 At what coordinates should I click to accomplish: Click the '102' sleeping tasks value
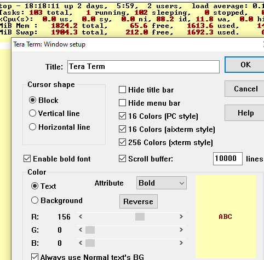pyautogui.click(x=141, y=13)
